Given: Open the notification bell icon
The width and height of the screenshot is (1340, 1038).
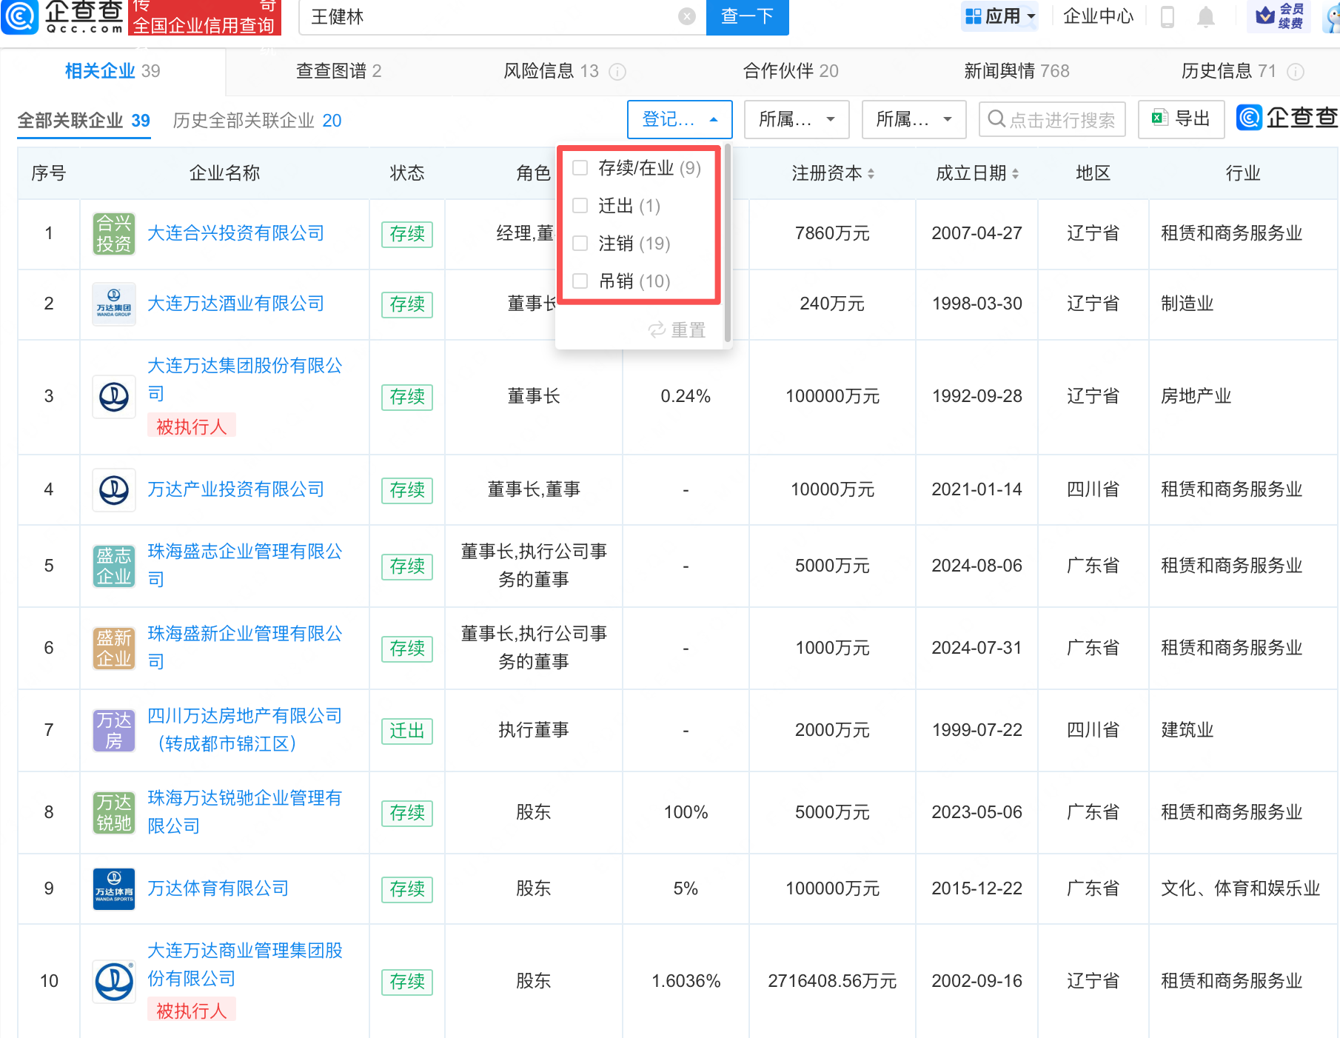Looking at the screenshot, I should pyautogui.click(x=1206, y=16).
